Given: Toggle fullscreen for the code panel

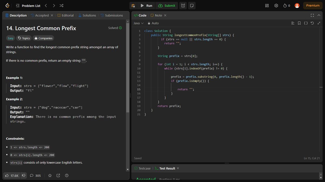Looking at the screenshot, I should tap(312, 15).
